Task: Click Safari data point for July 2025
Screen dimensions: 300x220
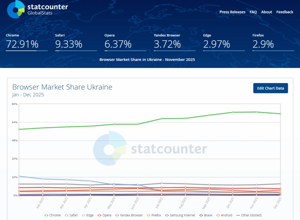Action: 162,183
